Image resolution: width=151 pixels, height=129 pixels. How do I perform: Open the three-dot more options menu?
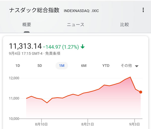143,10
